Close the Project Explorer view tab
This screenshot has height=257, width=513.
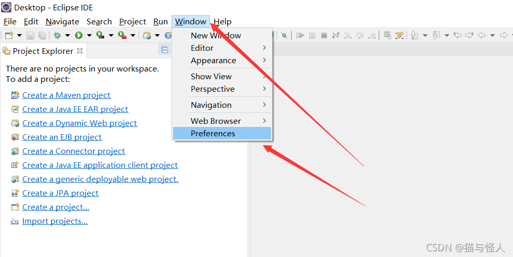coord(80,51)
